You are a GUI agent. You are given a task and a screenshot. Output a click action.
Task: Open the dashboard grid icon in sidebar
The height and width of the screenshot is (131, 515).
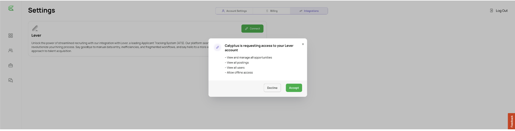tap(11, 36)
